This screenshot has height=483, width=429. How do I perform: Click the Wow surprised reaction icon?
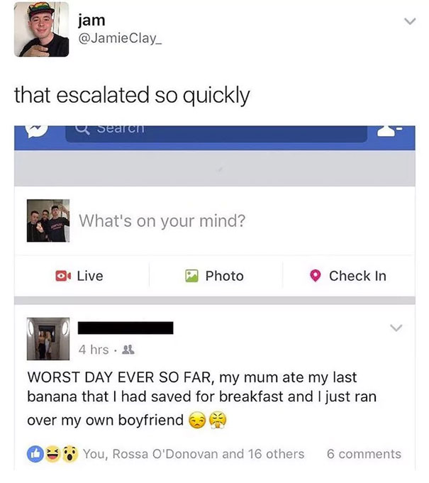(x=70, y=454)
